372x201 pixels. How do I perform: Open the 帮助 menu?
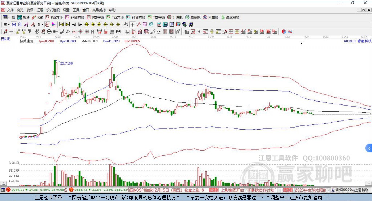coord(112,10)
